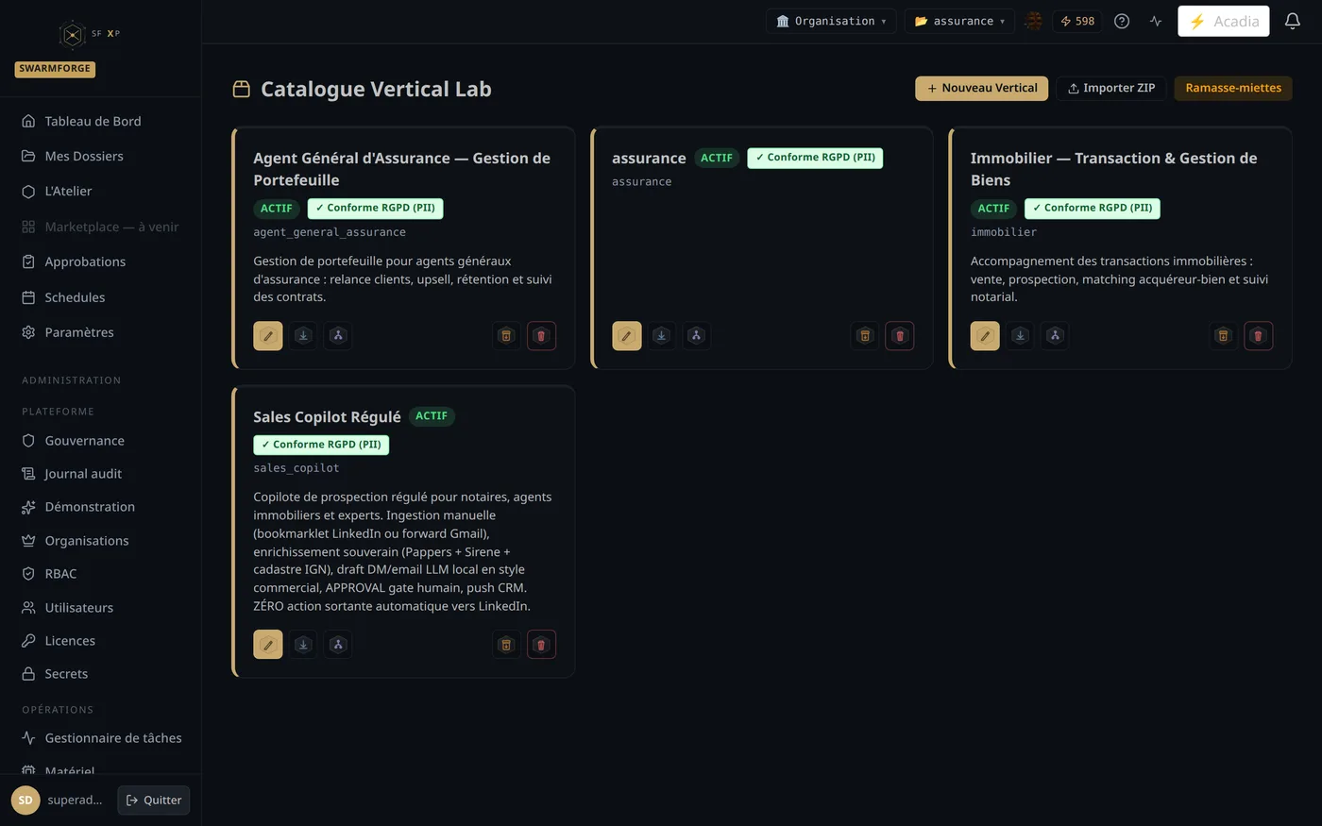Click the 'agent_general_assurance' slug text
This screenshot has width=1322, height=826.
[330, 232]
